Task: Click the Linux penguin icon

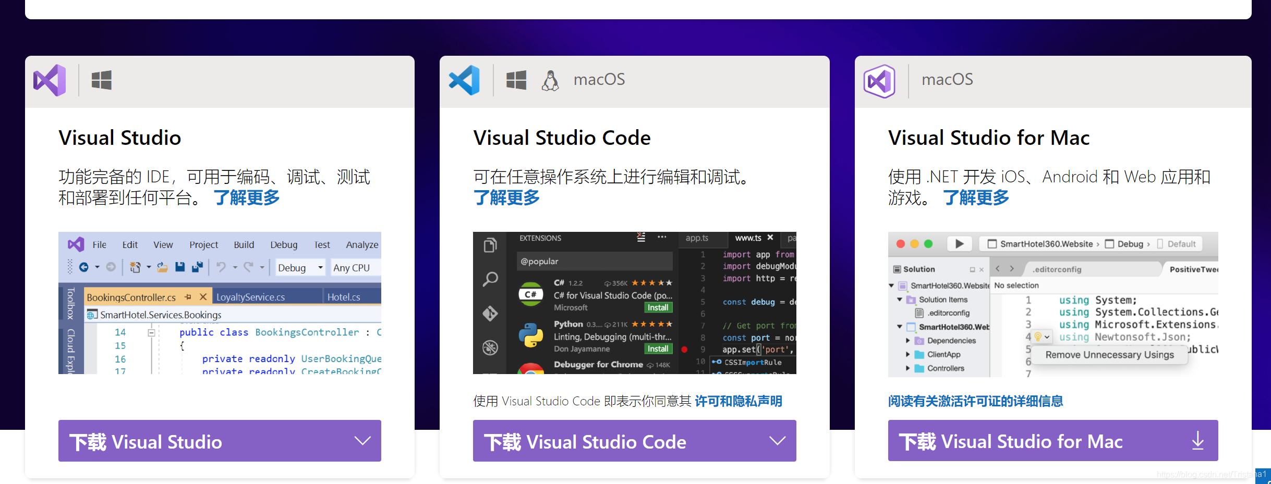Action: pos(550,80)
